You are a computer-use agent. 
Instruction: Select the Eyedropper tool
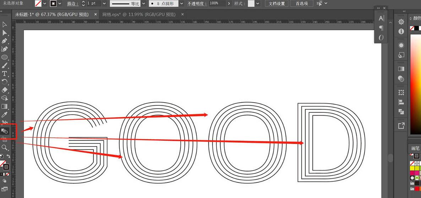pyautogui.click(x=5, y=115)
